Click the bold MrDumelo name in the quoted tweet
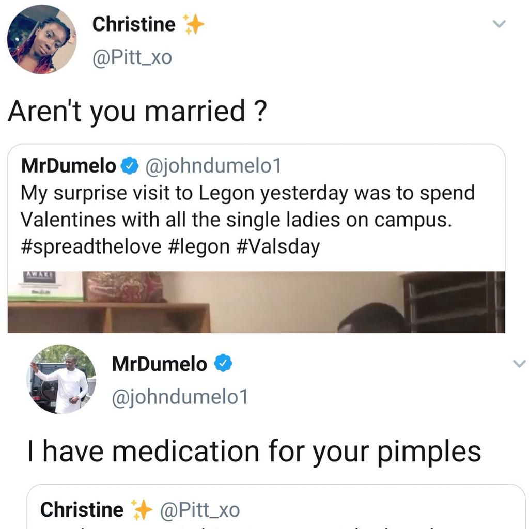Image resolution: width=529 pixels, height=529 pixels. coord(68,166)
